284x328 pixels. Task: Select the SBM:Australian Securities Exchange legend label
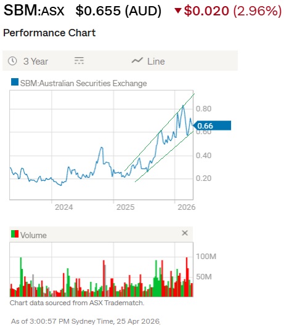(83, 83)
